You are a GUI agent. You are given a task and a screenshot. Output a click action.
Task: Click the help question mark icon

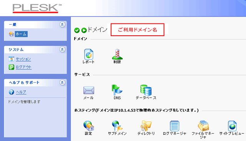(x=12, y=92)
